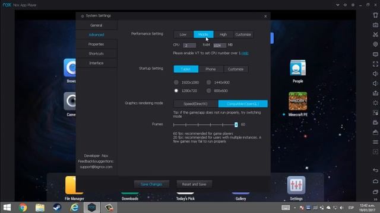Set performance to High

coord(223,34)
